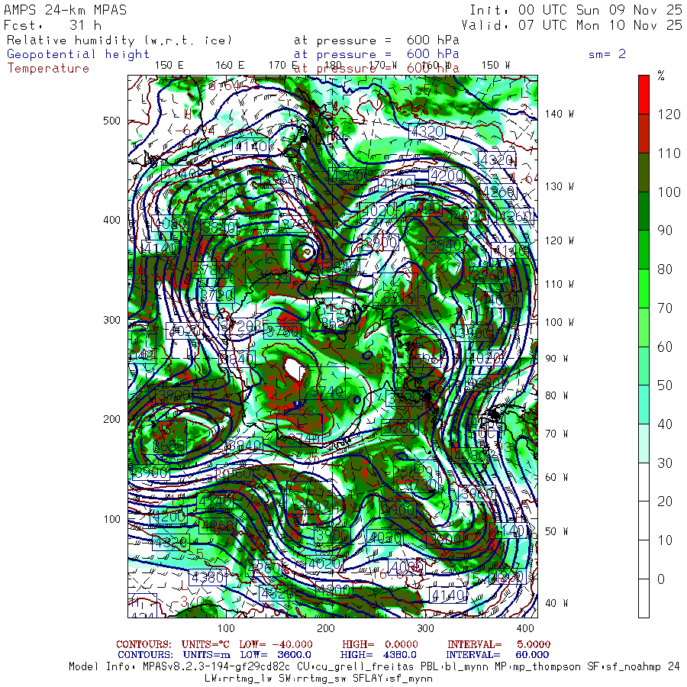The height and width of the screenshot is (687, 687).
Task: Click the "Init: 00 UTC Sun 09 Nov 25" text
Action: click(x=576, y=10)
